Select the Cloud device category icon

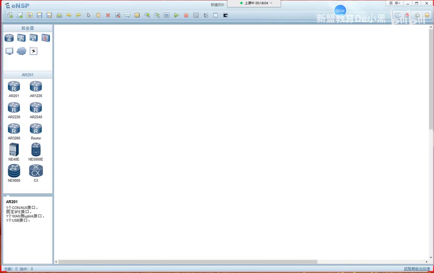point(21,51)
